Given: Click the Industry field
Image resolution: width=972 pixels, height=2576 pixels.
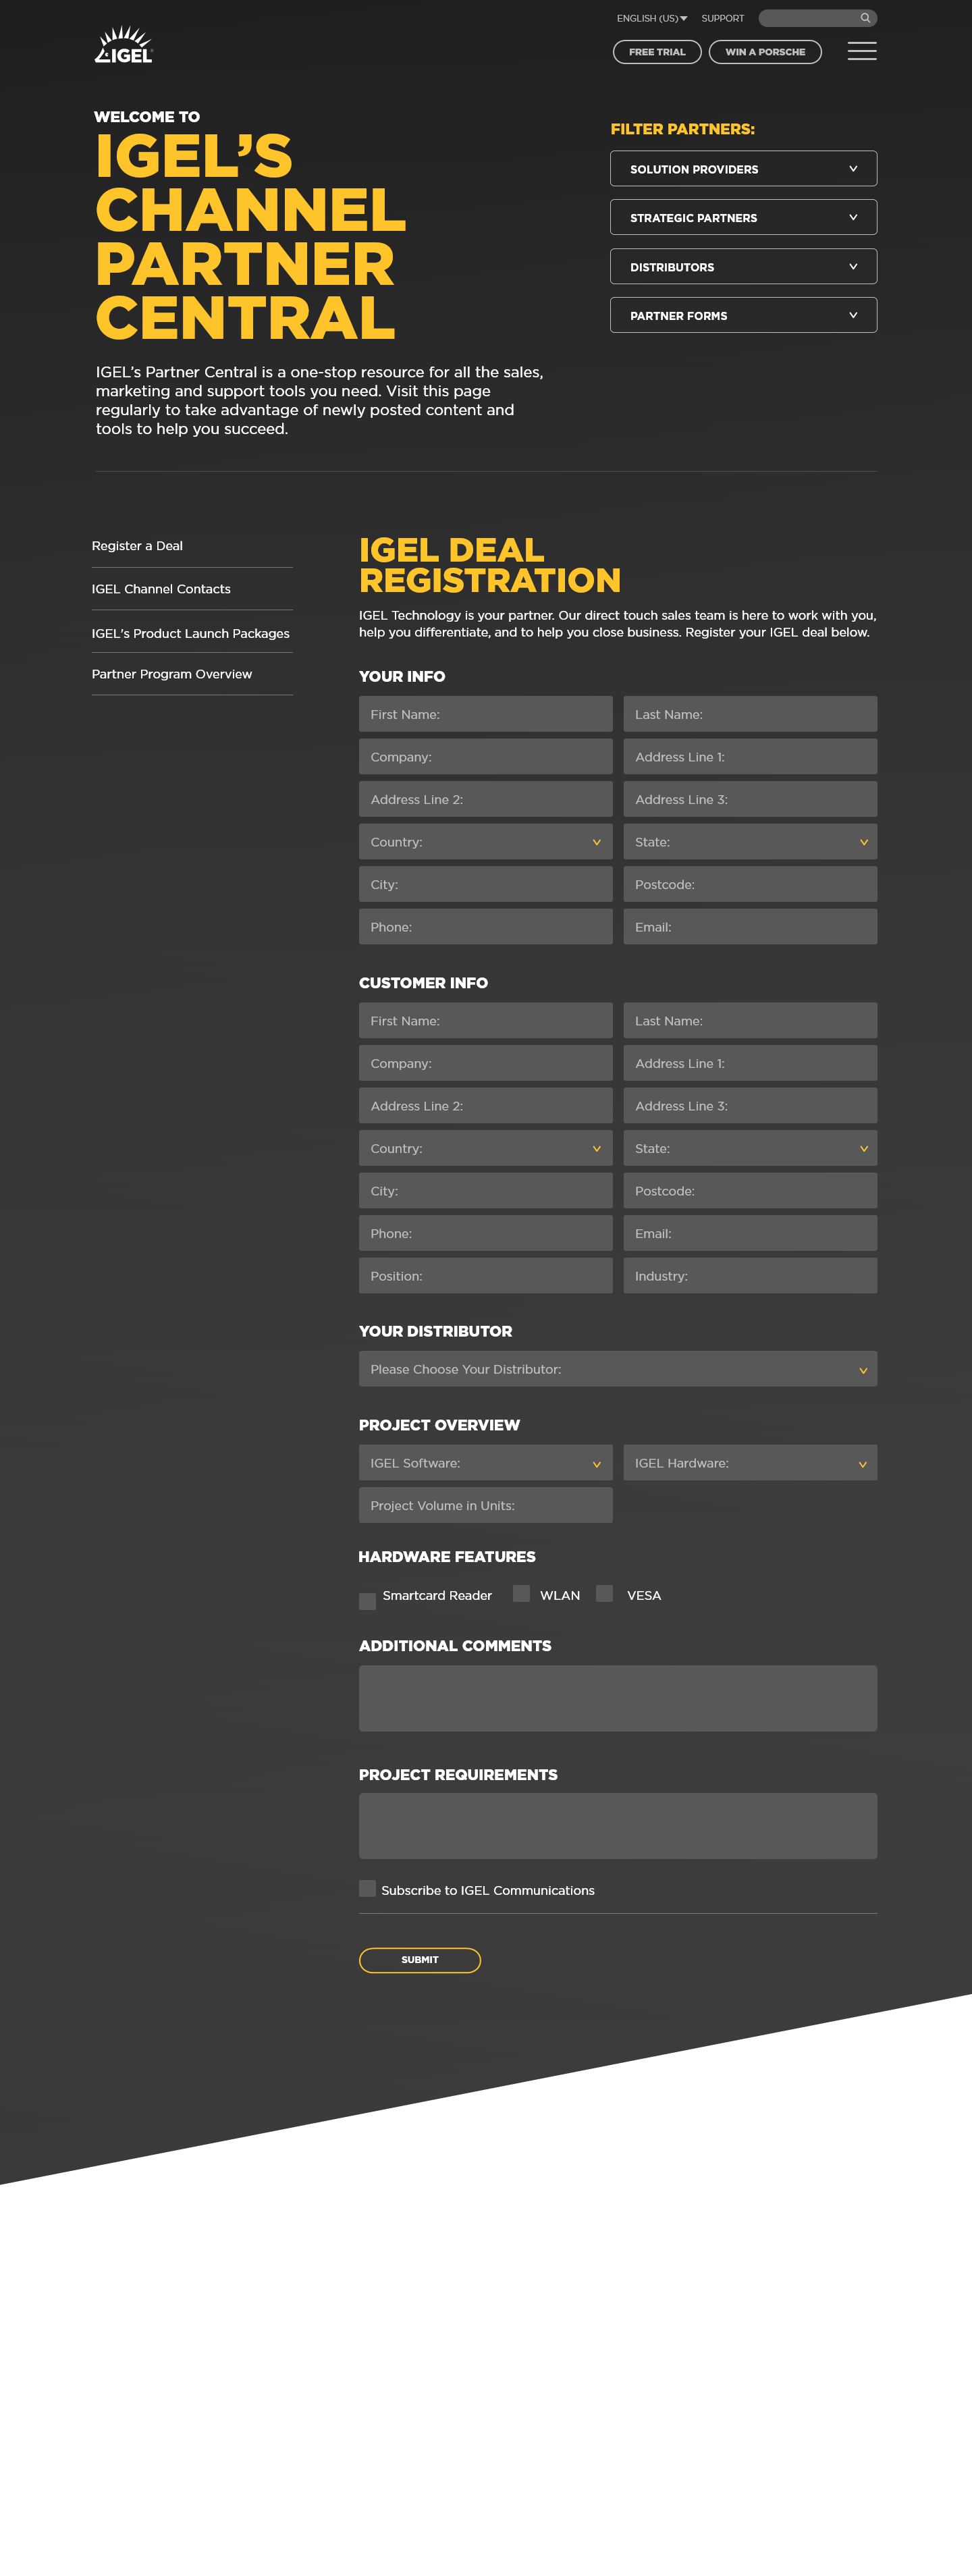Looking at the screenshot, I should pyautogui.click(x=750, y=1276).
